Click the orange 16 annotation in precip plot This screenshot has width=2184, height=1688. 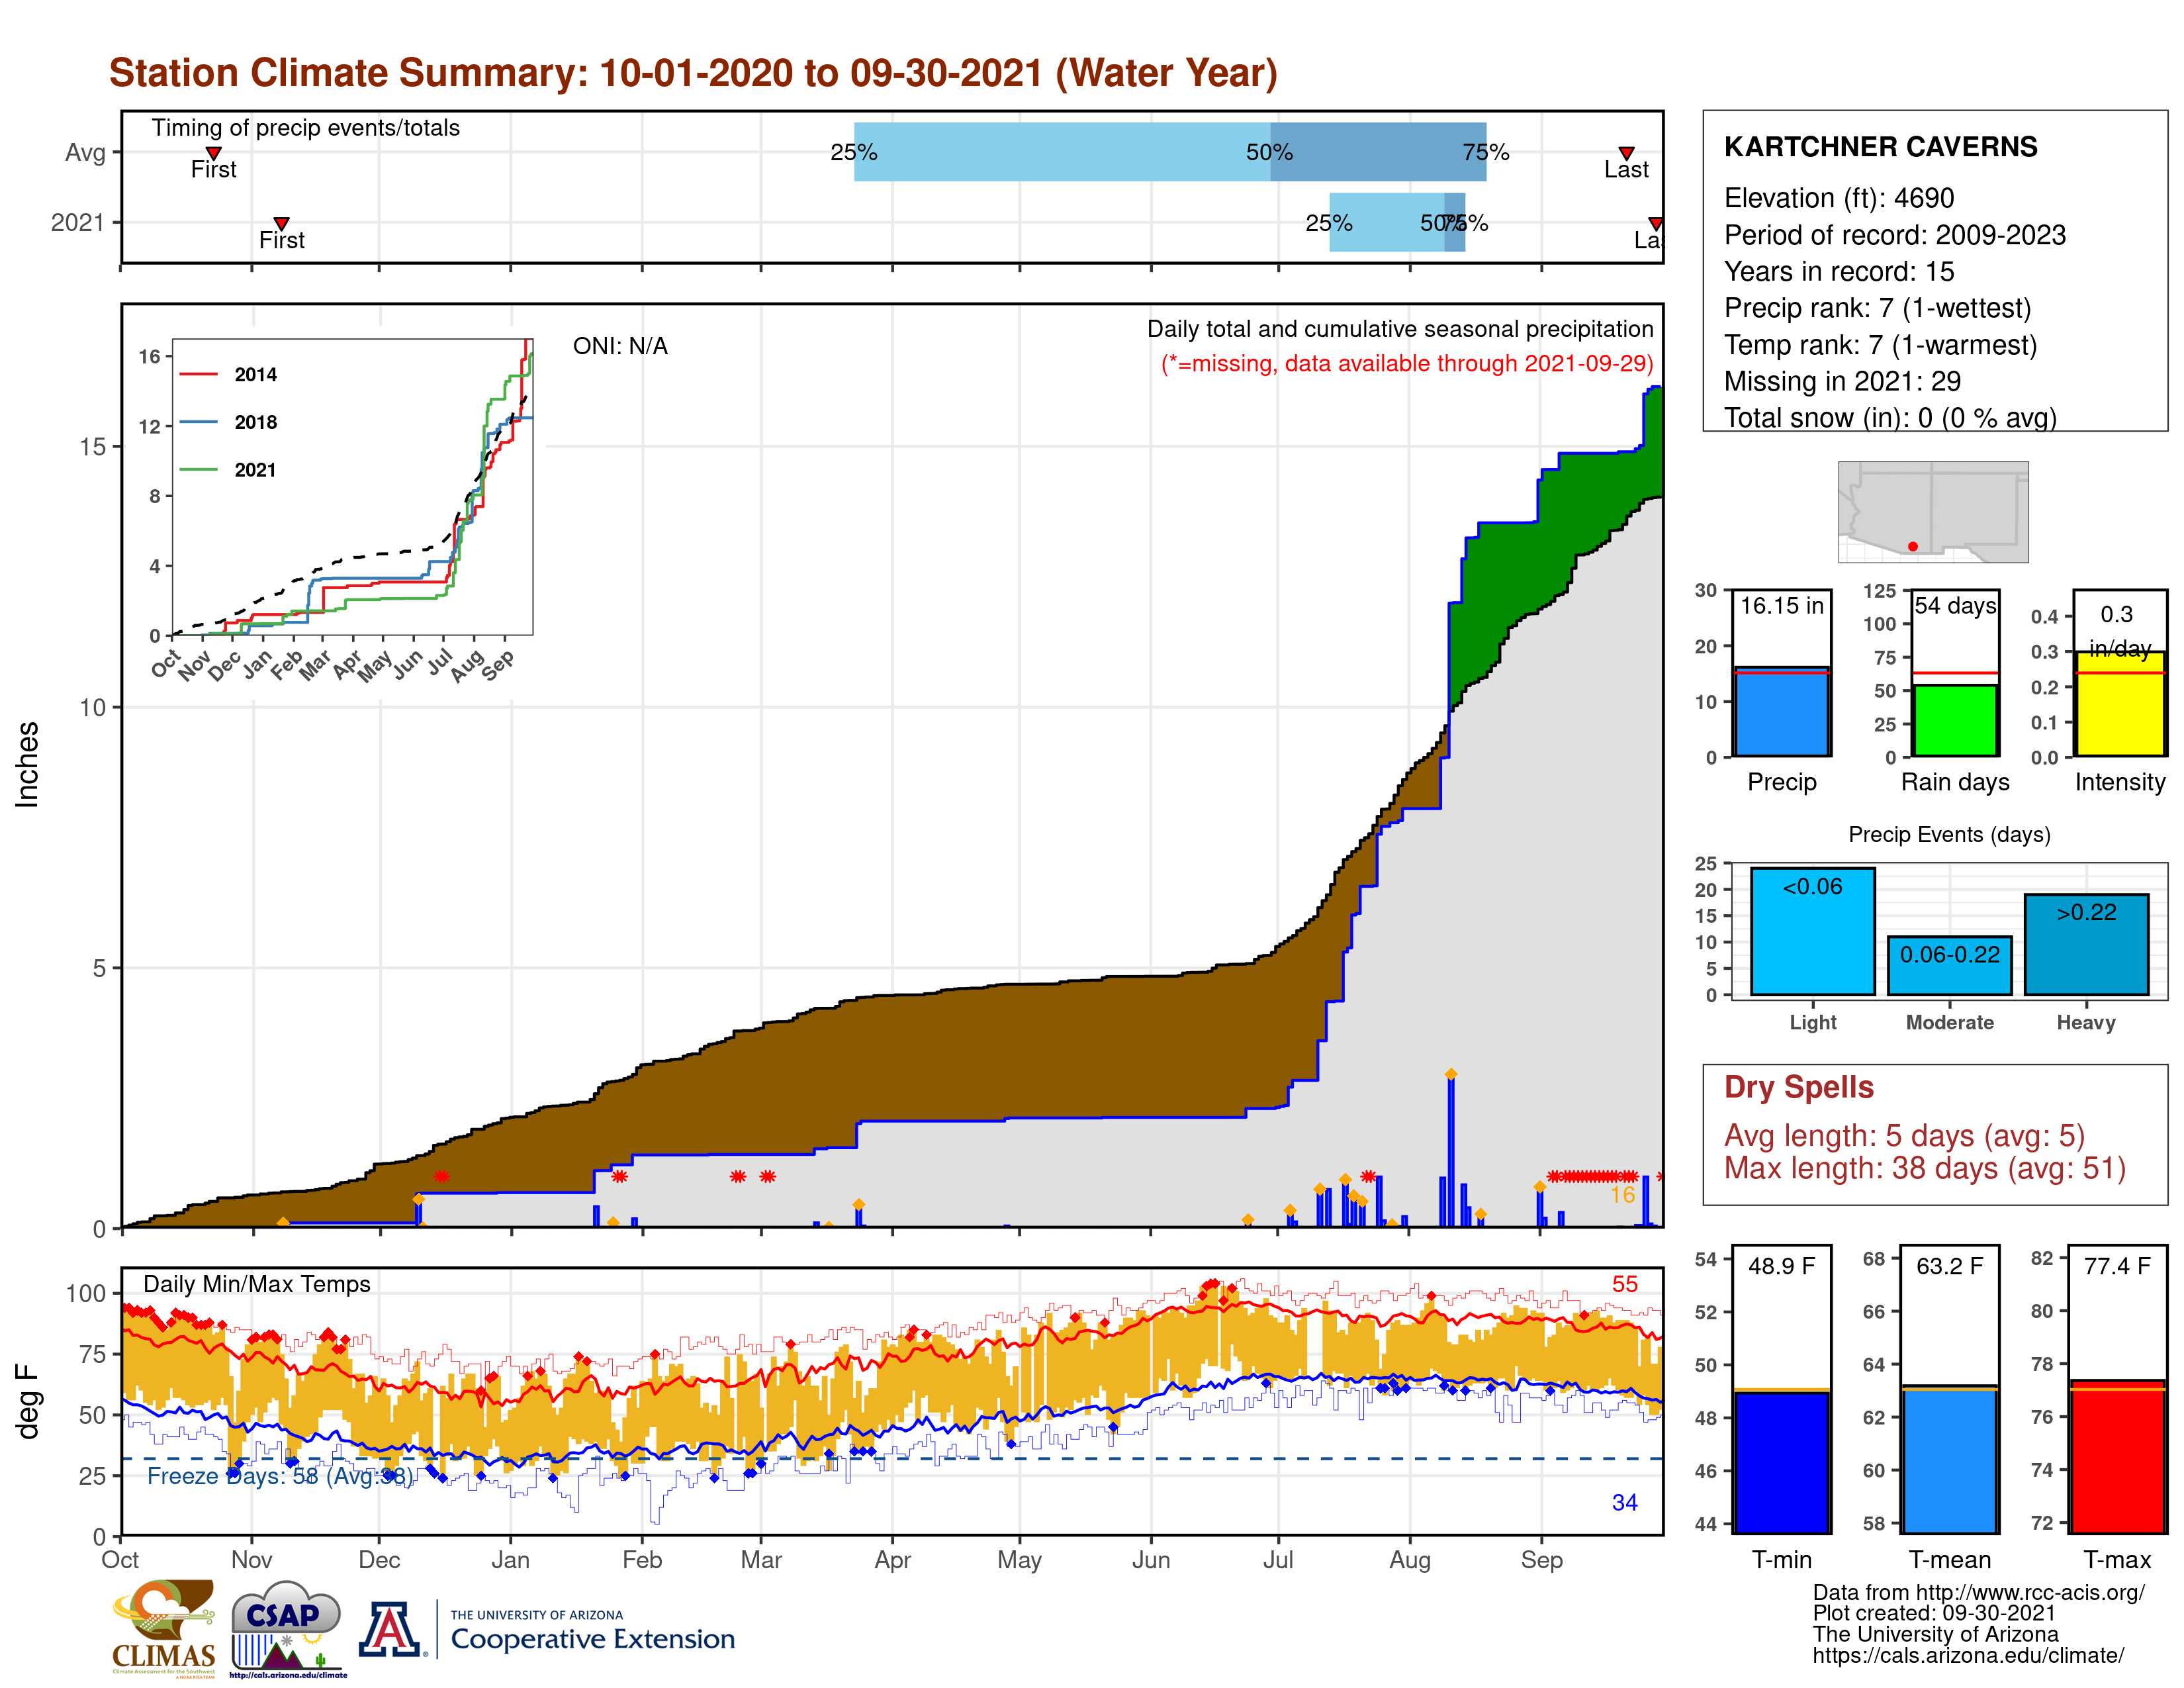pos(1622,1195)
